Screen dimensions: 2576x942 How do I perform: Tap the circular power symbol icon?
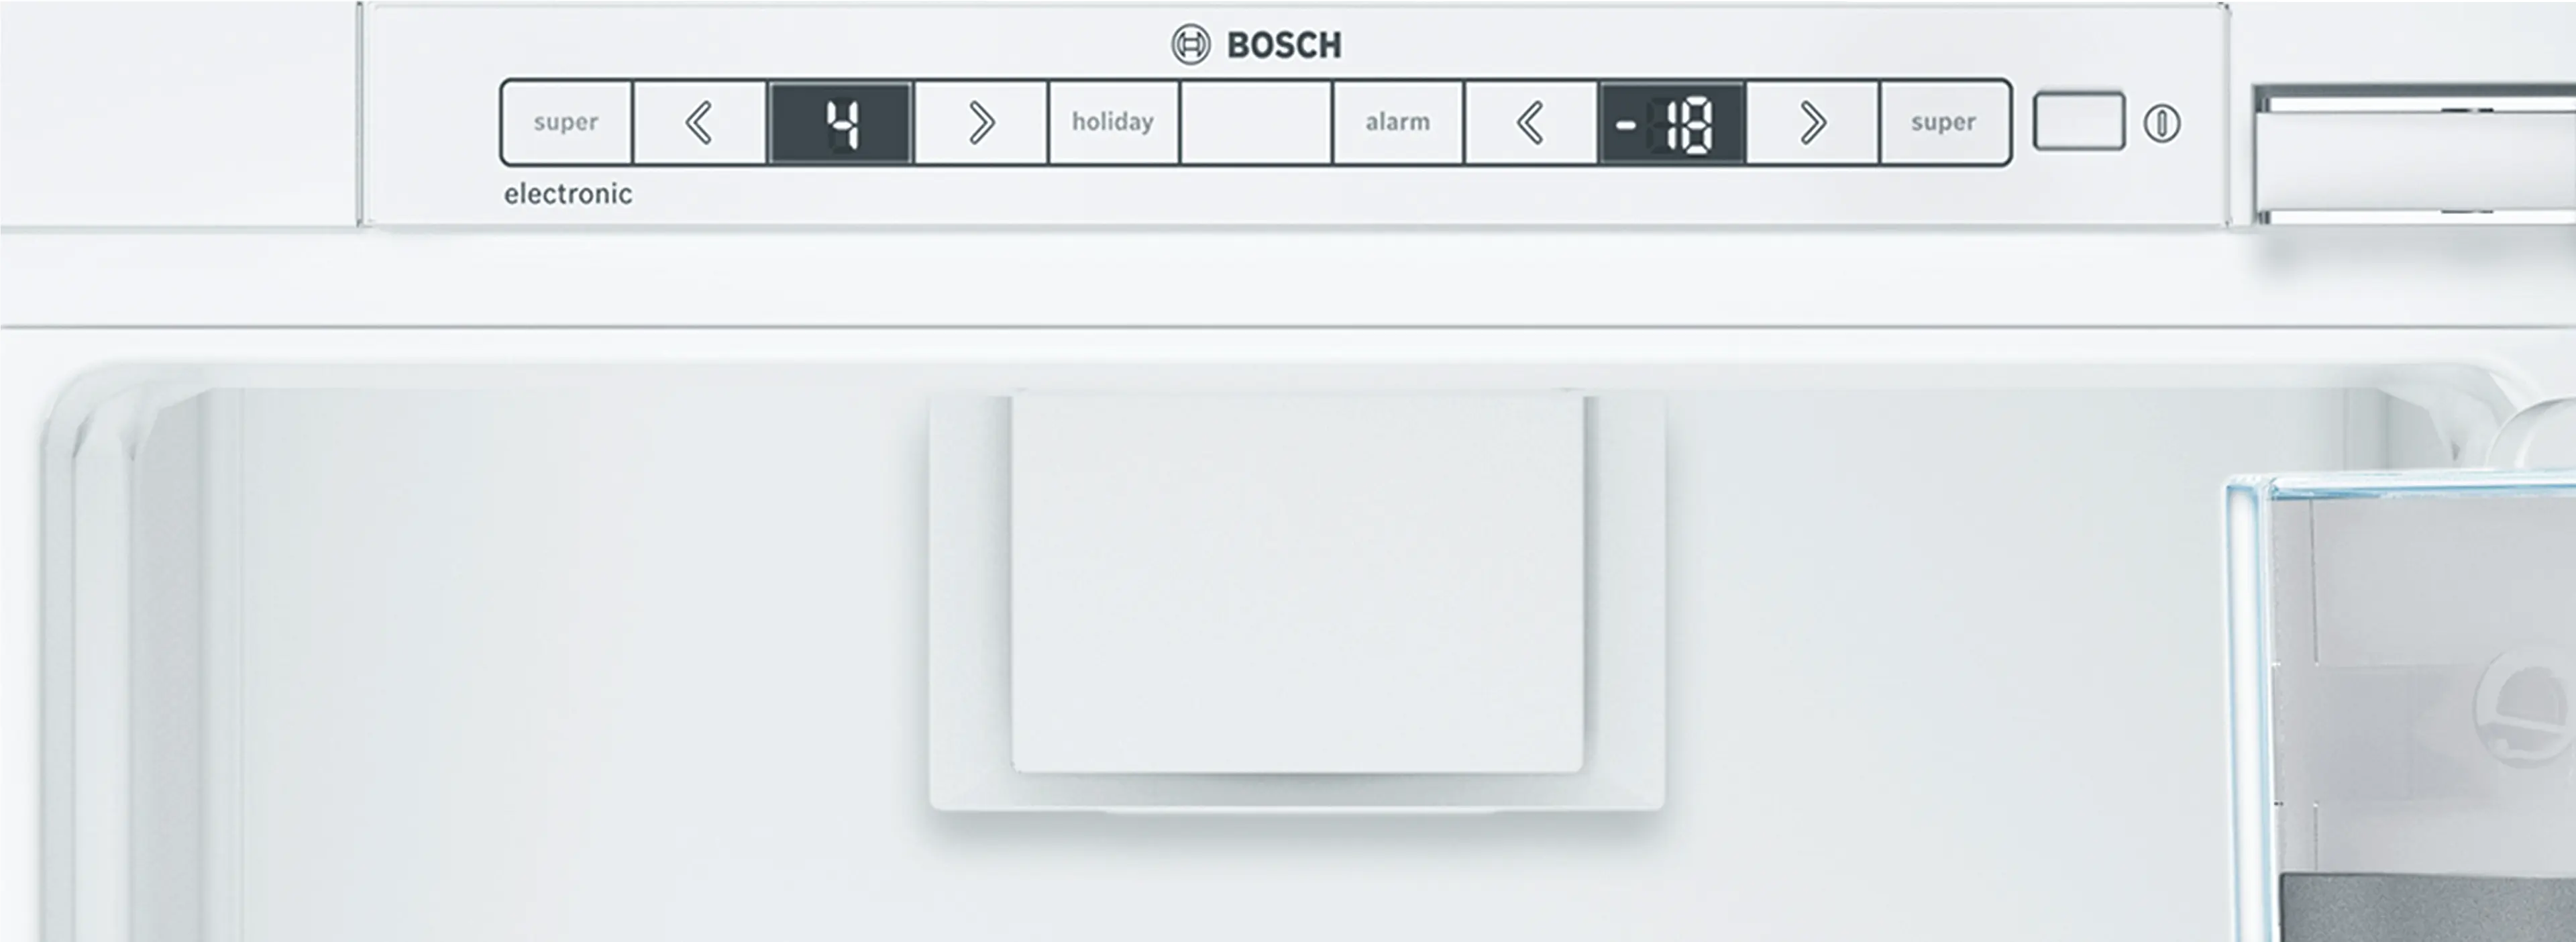(x=2162, y=124)
